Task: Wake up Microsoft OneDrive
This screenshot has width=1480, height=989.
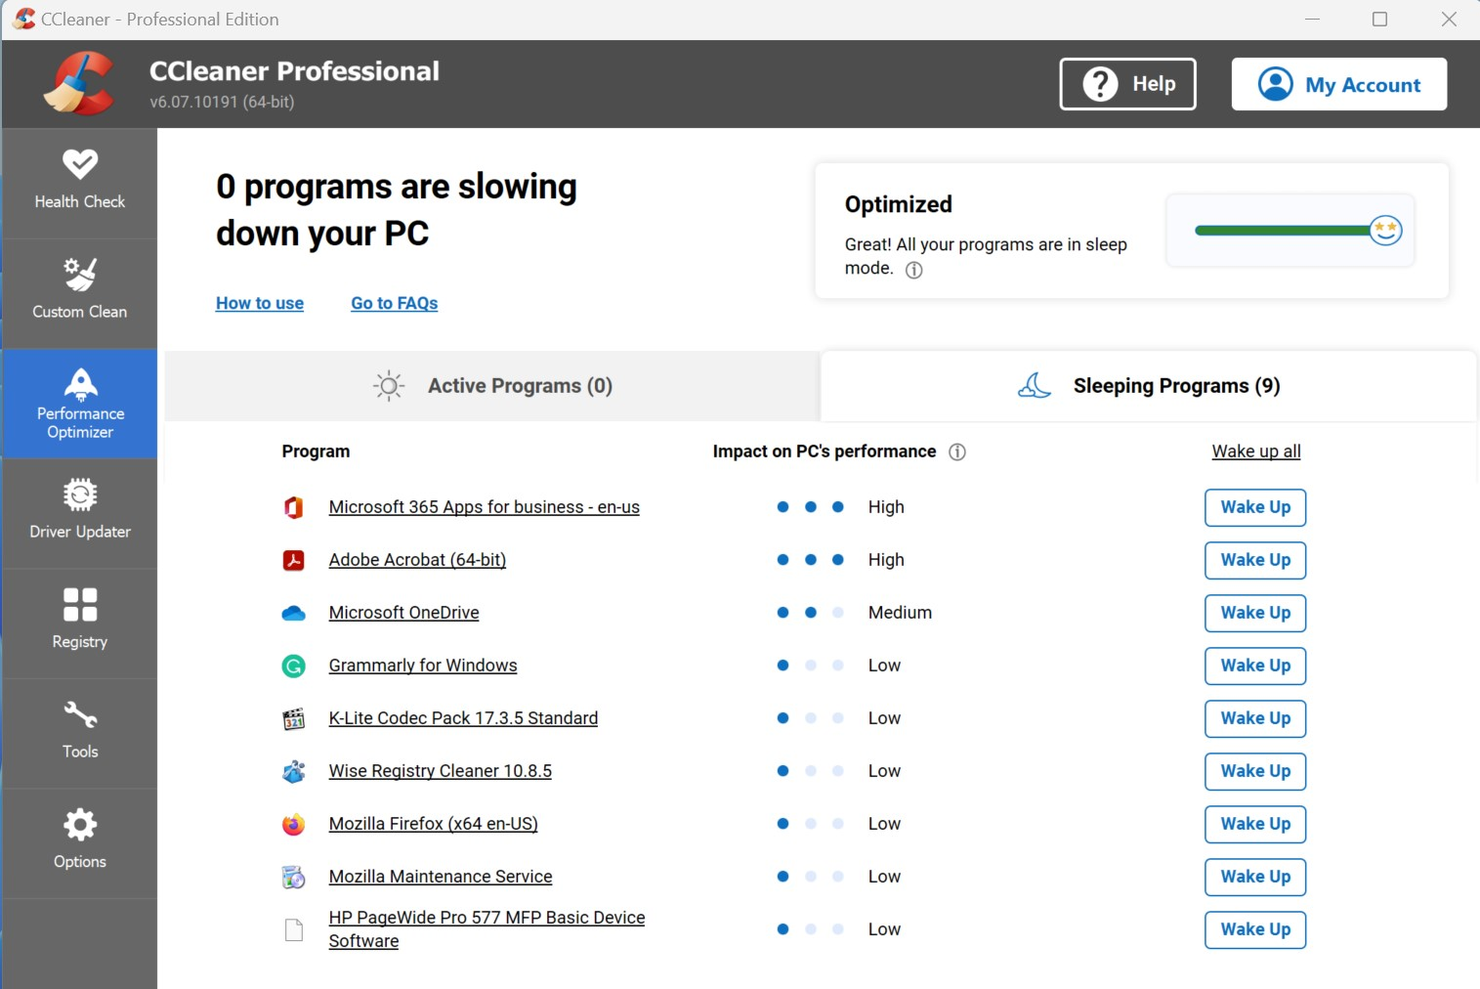Action: [1254, 613]
